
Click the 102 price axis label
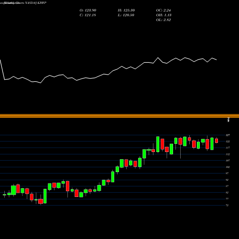pos(228,167)
